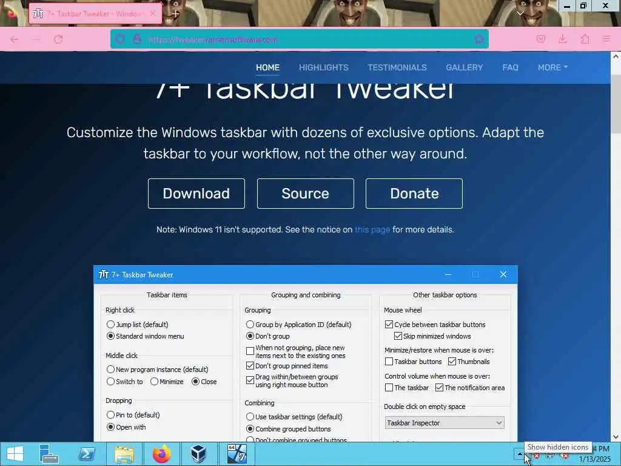This screenshot has width=621, height=466.
Task: Open the list all tabs chevron
Action: [520, 13]
